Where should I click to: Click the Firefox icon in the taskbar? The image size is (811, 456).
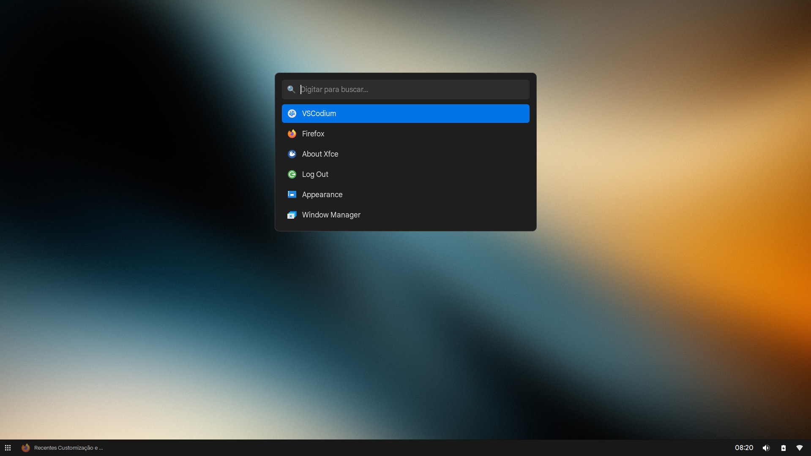26,448
